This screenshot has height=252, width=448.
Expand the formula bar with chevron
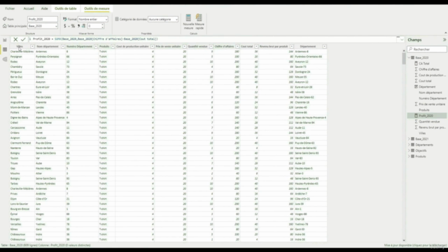402,39
